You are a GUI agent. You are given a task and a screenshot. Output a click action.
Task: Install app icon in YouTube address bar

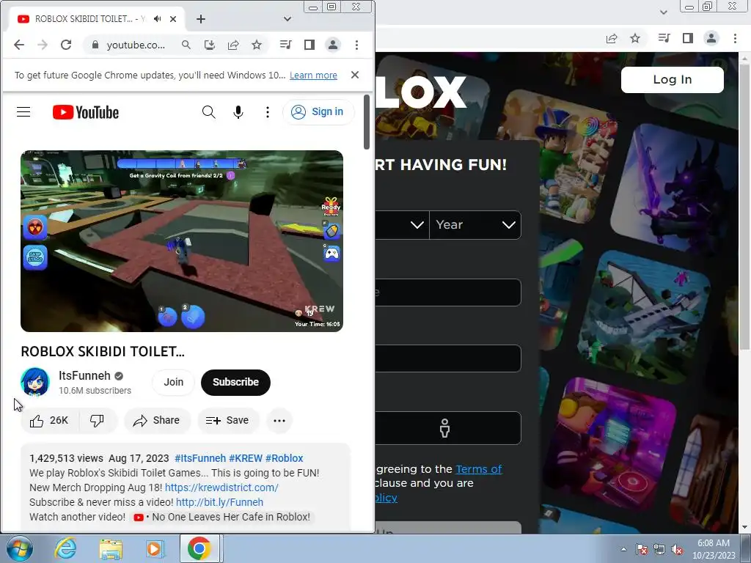(209, 45)
